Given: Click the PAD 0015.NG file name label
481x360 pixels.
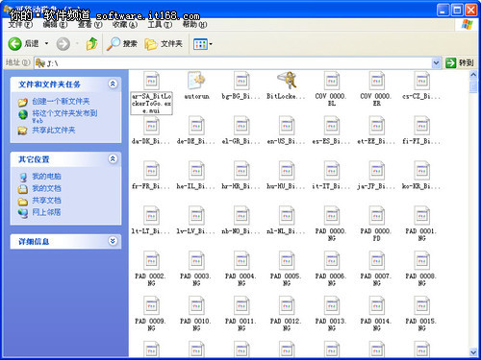Looking at the screenshot, I should point(421,324).
